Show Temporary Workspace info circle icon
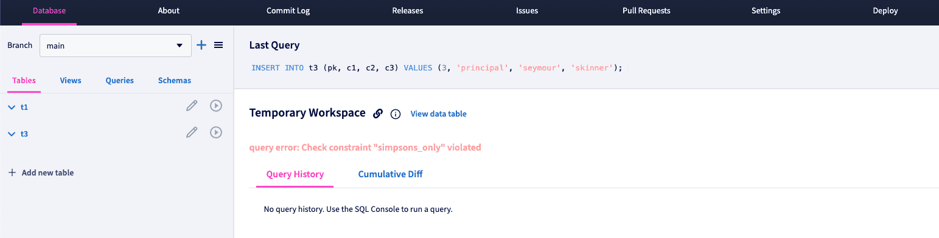 pyautogui.click(x=396, y=114)
